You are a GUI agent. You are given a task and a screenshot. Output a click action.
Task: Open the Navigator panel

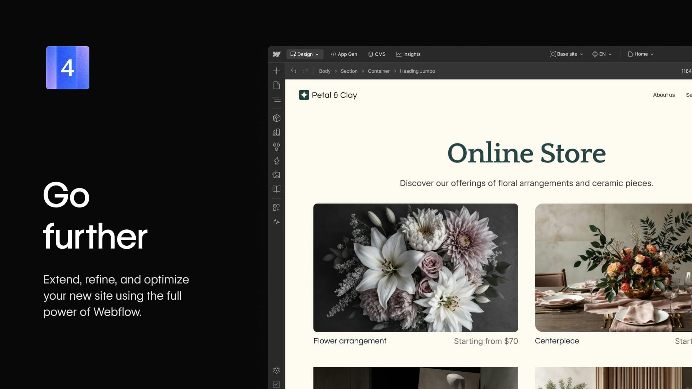click(276, 99)
